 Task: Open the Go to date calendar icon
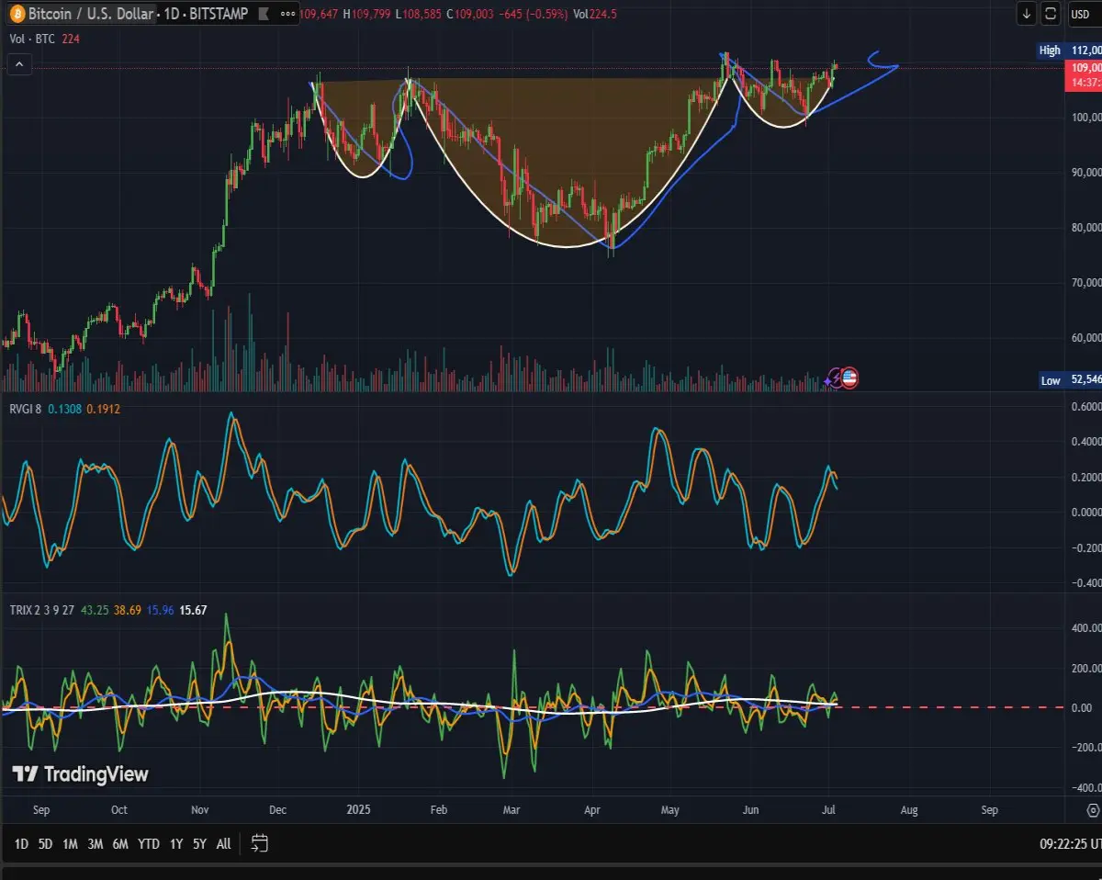[259, 843]
